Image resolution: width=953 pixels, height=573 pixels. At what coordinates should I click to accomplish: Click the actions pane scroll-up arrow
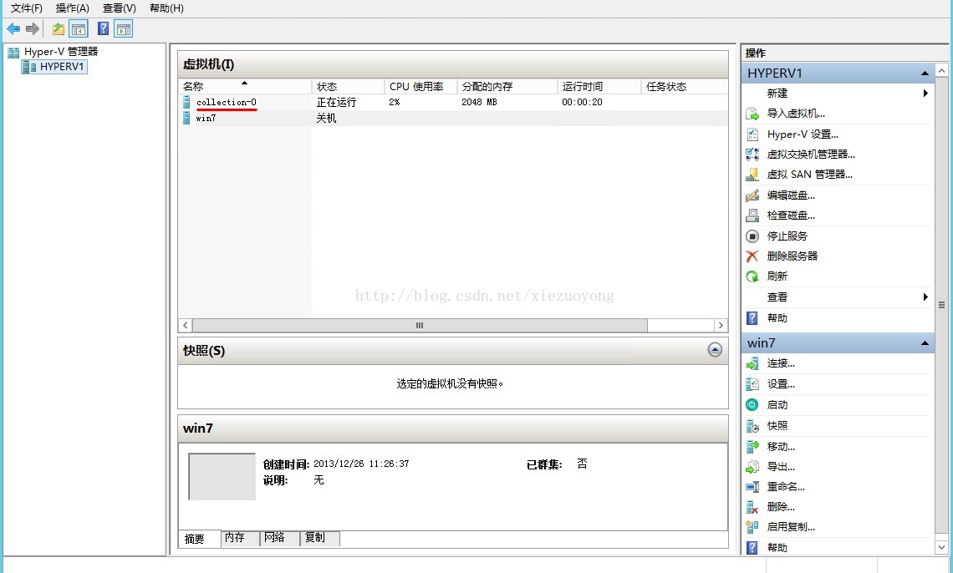point(941,70)
